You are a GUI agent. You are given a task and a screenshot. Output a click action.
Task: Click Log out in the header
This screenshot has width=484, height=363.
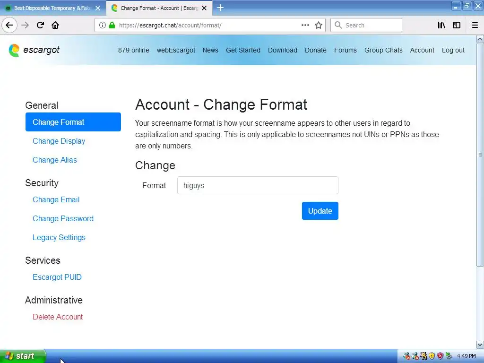coord(453,50)
